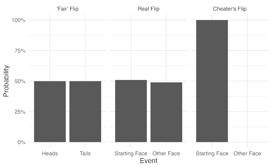Viewport: 272px width, 168px height.
Task: Select the Tails bar in the Fair Flip panel
Action: click(x=85, y=112)
